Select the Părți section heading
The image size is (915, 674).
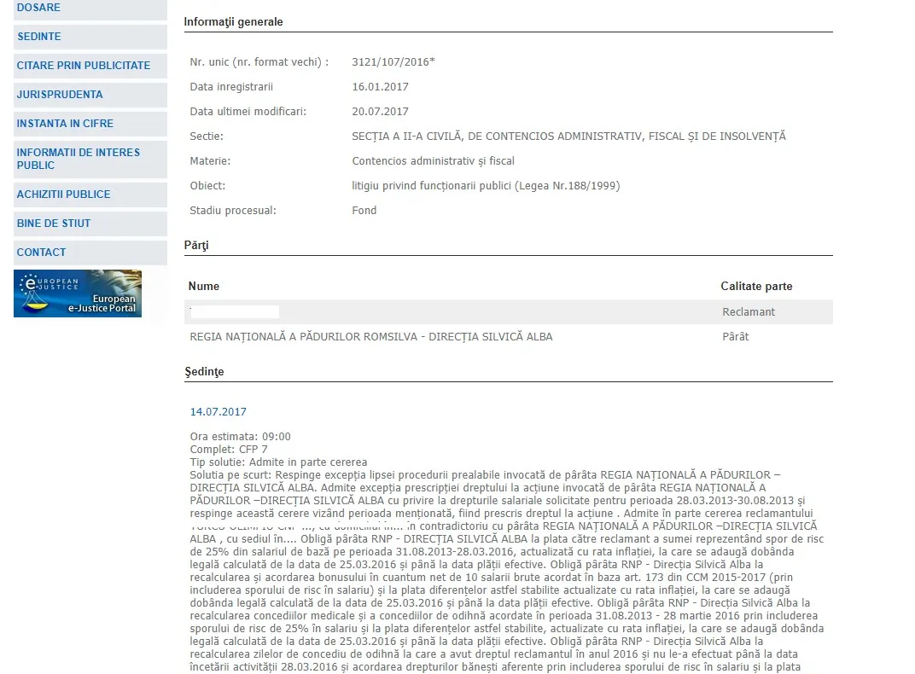[196, 246]
